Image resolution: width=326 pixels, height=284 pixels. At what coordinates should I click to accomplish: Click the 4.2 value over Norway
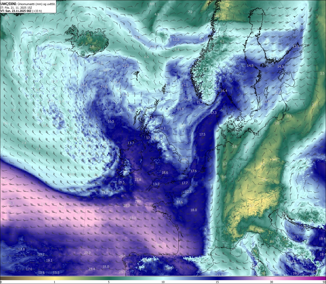coord(222,42)
